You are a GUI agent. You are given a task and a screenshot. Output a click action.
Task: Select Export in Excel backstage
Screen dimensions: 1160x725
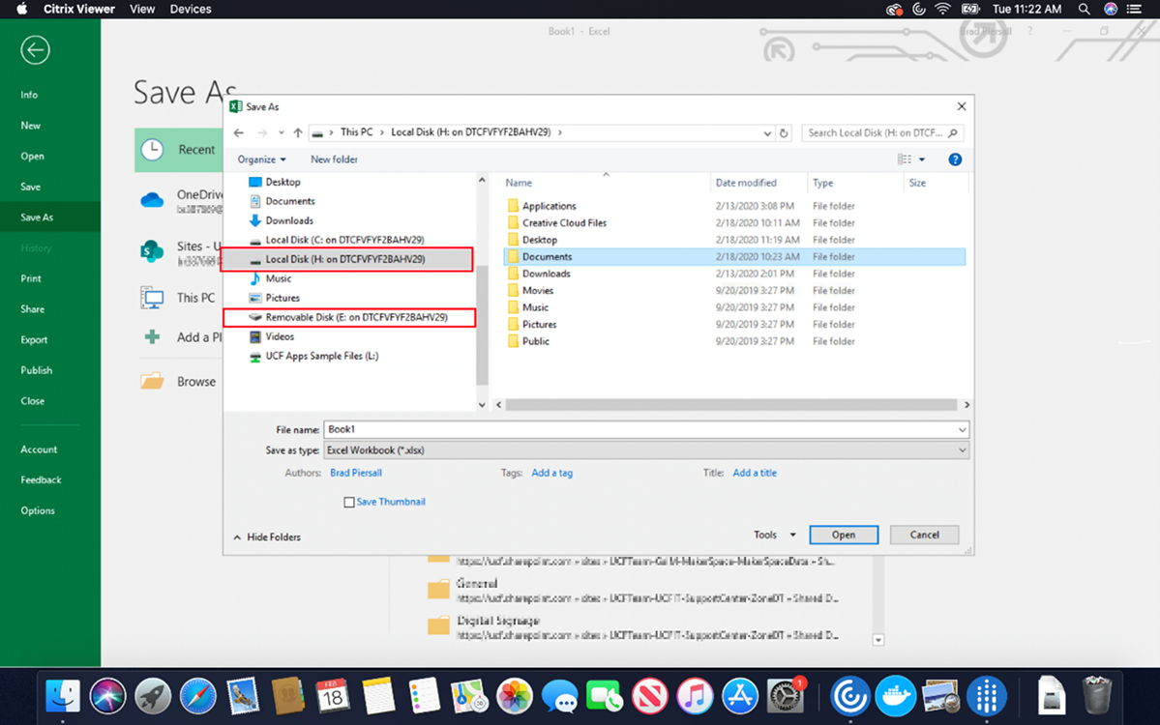pos(34,340)
